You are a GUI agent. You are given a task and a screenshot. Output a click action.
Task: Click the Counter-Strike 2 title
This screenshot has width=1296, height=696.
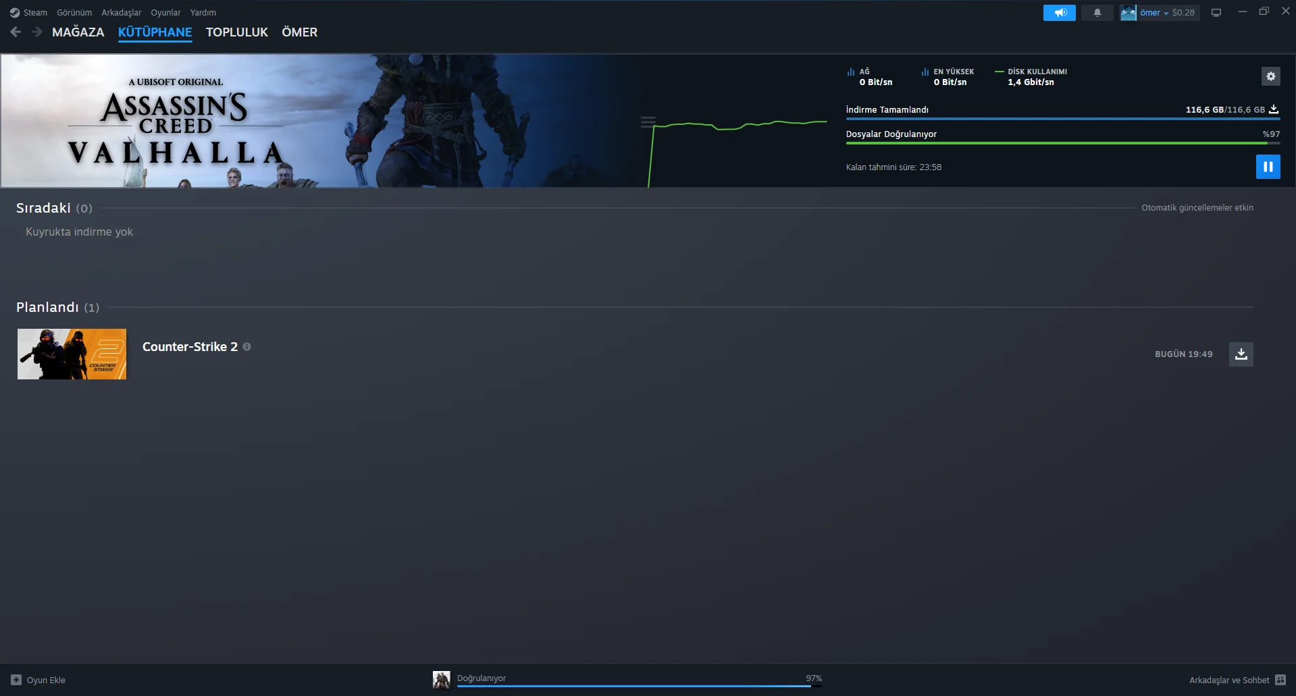(190, 347)
